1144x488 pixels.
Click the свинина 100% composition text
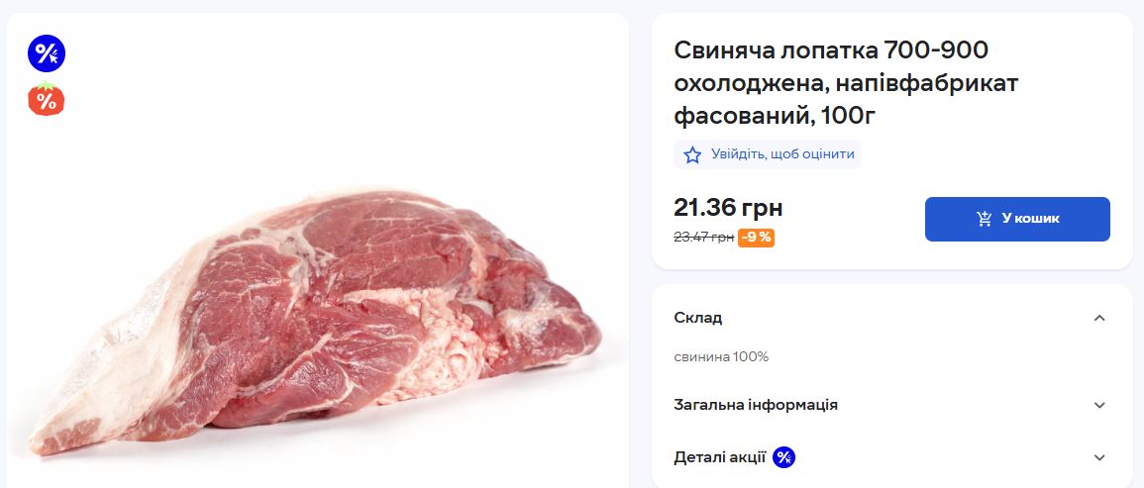point(721,356)
